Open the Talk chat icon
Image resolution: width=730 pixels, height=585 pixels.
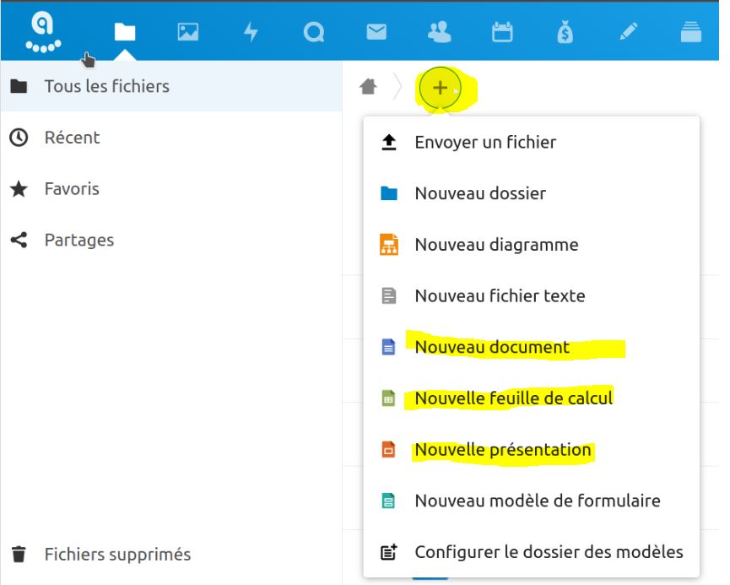coord(314,33)
